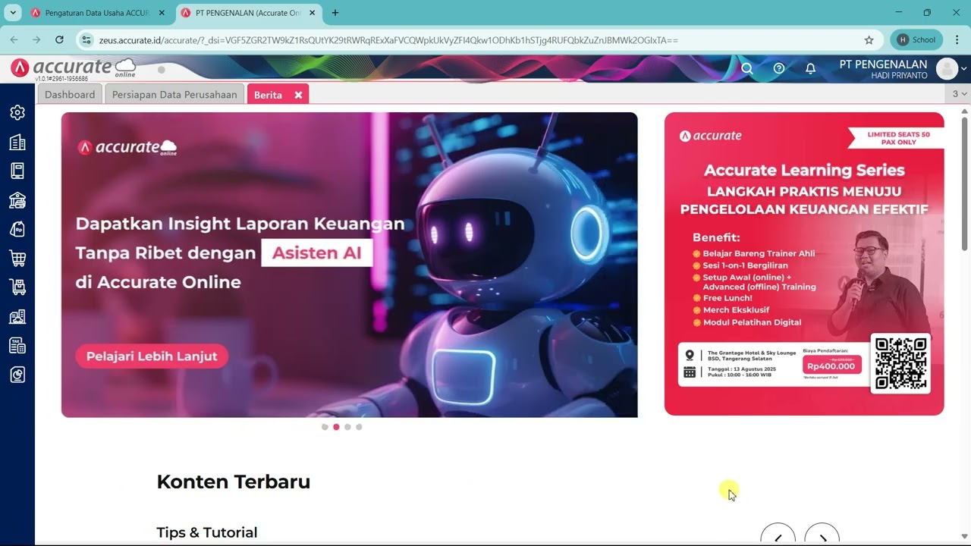Show previous Tips & Tutorial items
This screenshot has width=971, height=546.
(x=778, y=534)
